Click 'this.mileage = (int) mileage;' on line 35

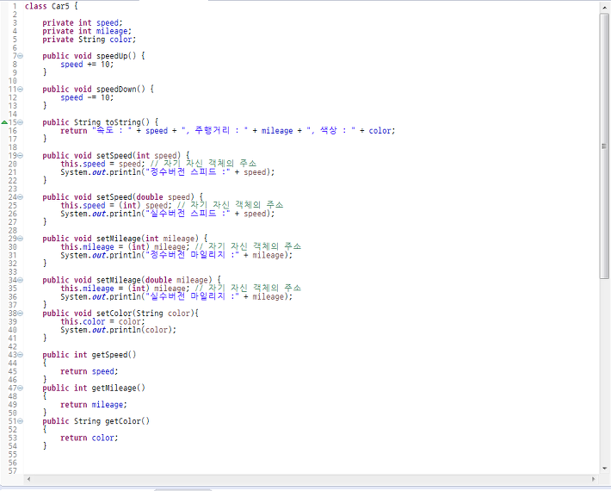(x=125, y=289)
